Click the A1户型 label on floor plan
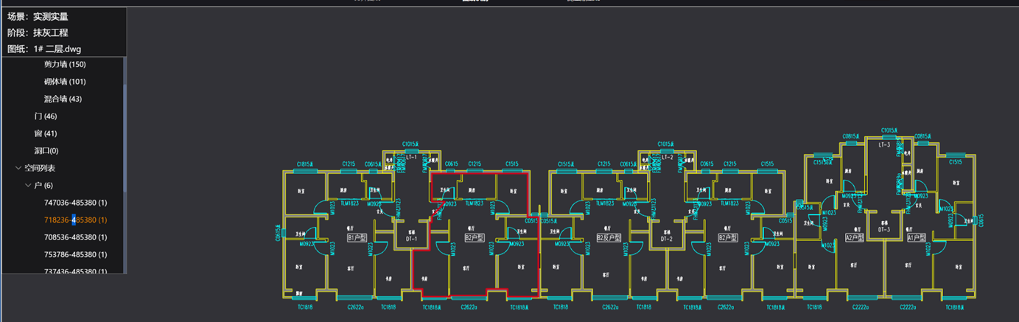Screen dimensions: 1019x322 (917, 238)
